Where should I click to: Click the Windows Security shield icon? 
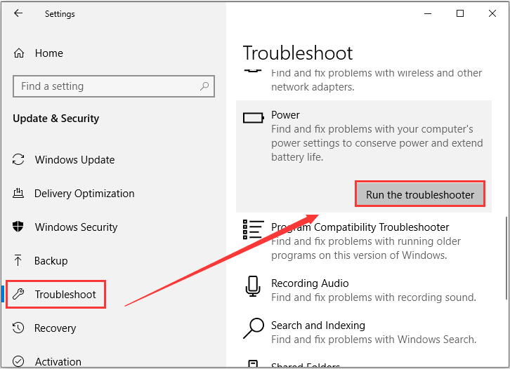coord(18,227)
